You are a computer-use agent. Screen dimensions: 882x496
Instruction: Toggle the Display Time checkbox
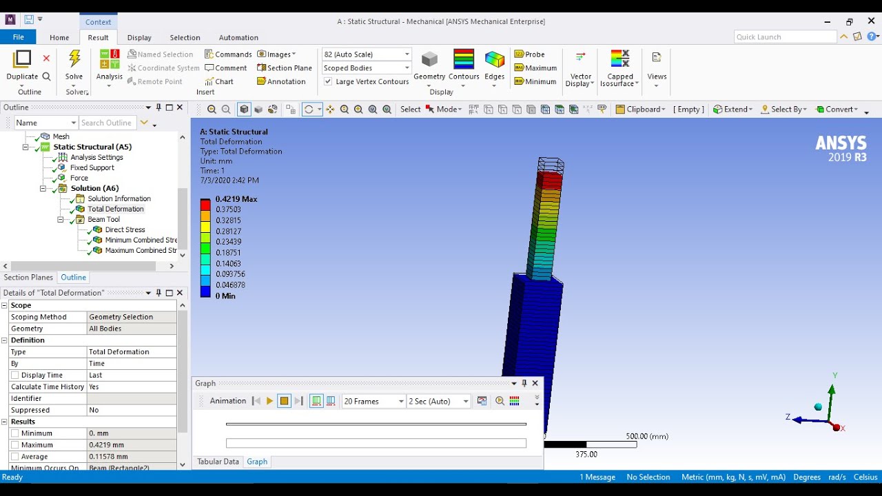point(14,375)
